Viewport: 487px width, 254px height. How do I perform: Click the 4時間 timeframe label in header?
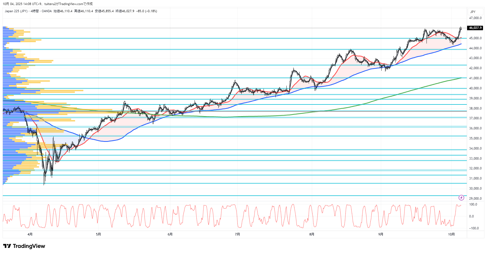[x=35, y=11]
